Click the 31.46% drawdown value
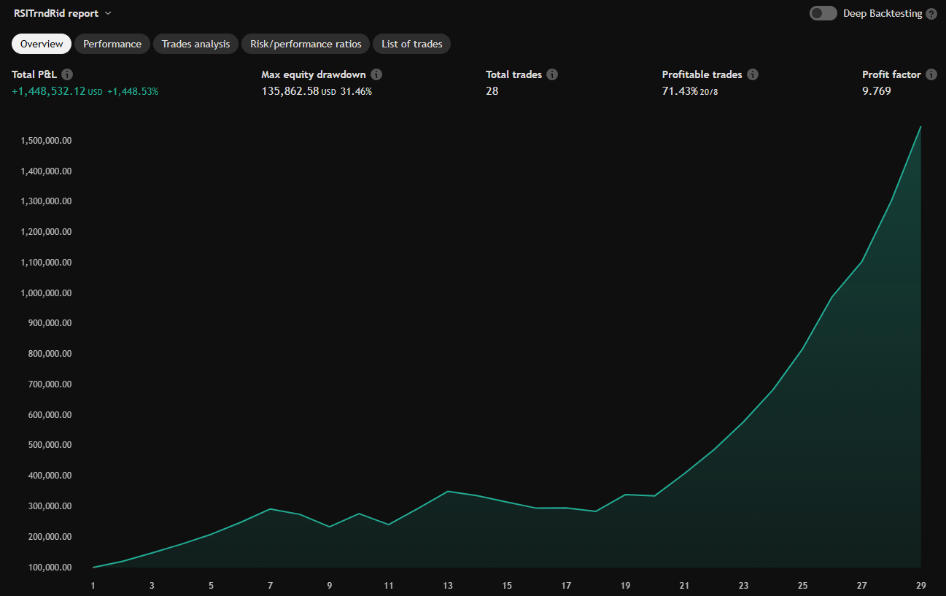The width and height of the screenshot is (946, 596). pyautogui.click(x=357, y=91)
